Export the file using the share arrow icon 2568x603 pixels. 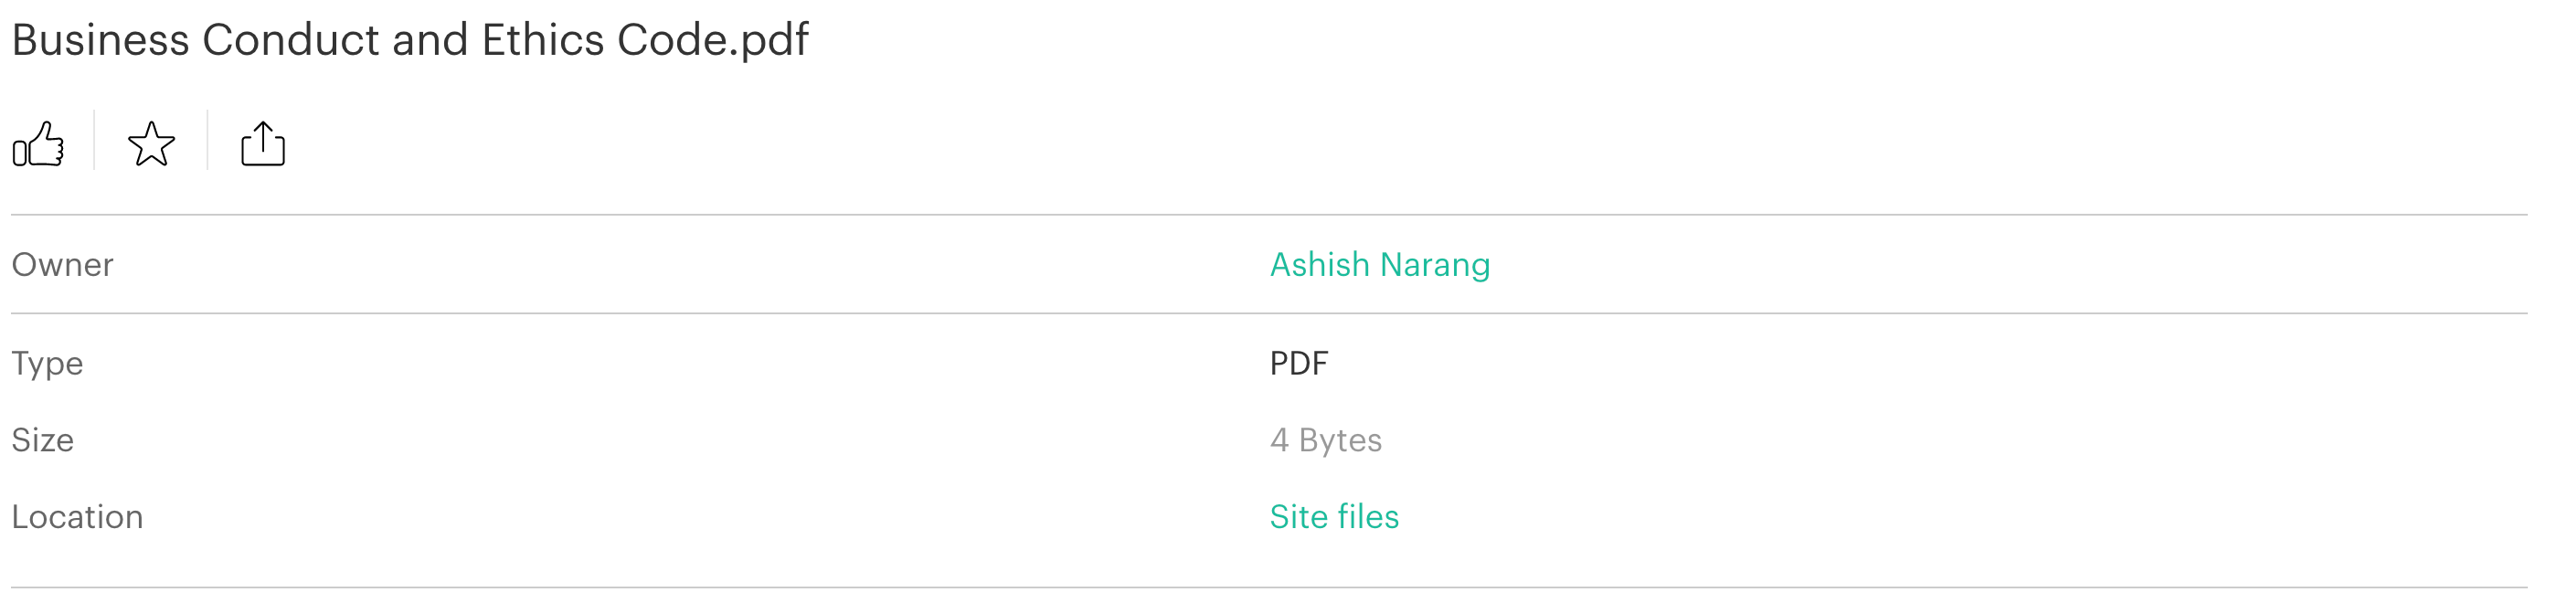(263, 143)
